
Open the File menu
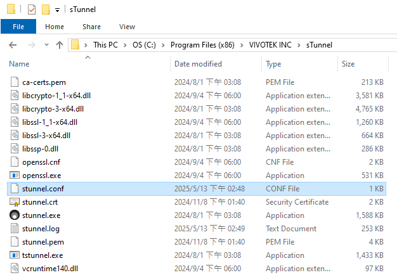click(18, 27)
